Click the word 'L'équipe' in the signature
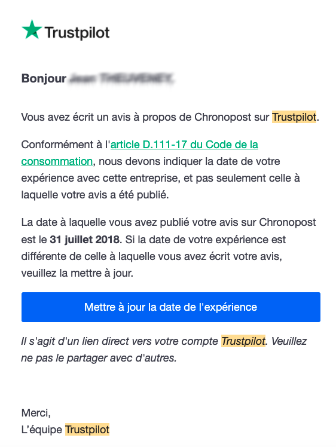This screenshot has height=447, width=336. click(x=42, y=430)
